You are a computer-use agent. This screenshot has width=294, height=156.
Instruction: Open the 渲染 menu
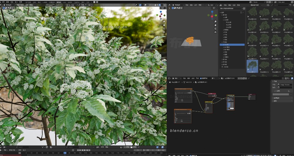pos(12,2)
